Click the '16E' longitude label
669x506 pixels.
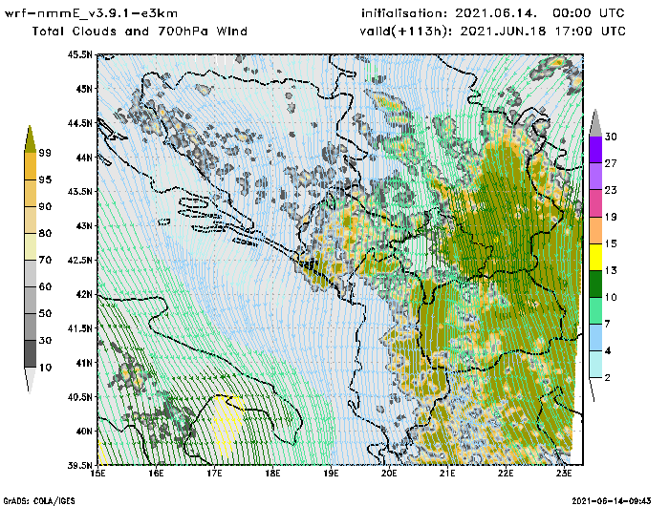click(x=156, y=474)
